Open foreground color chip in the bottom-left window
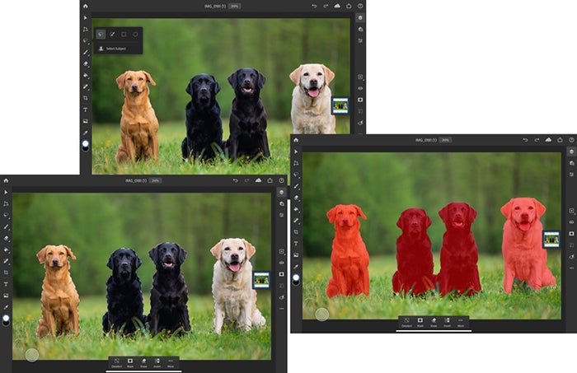Screen dimensions: 577x373 pos(6,318)
